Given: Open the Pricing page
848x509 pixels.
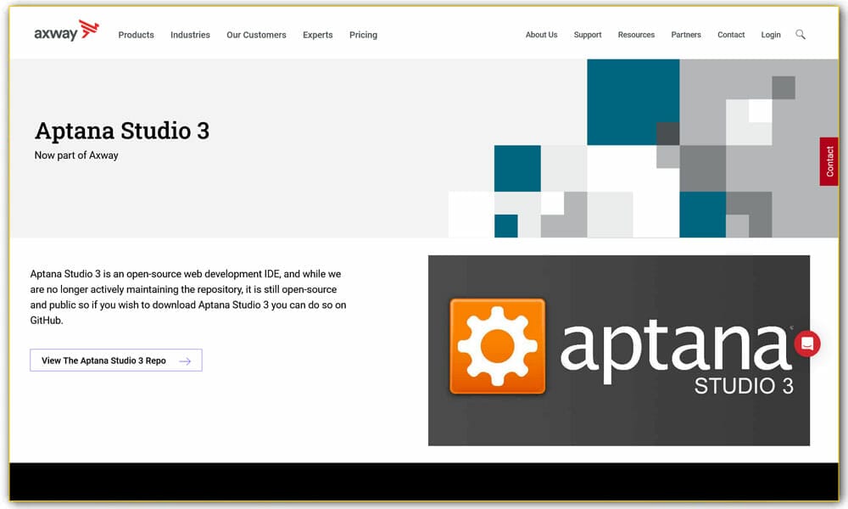Looking at the screenshot, I should coord(363,35).
